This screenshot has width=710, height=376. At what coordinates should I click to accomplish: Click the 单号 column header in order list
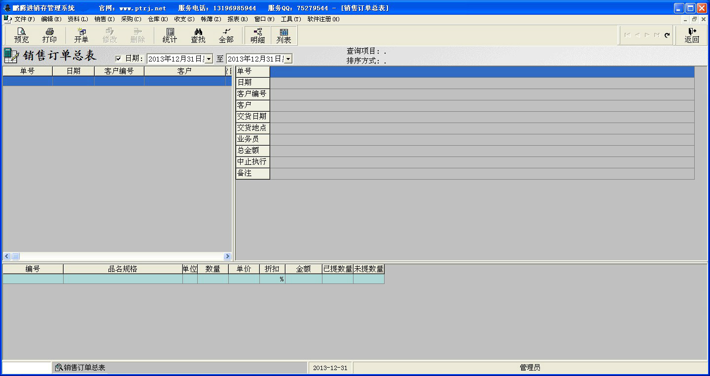coord(28,71)
